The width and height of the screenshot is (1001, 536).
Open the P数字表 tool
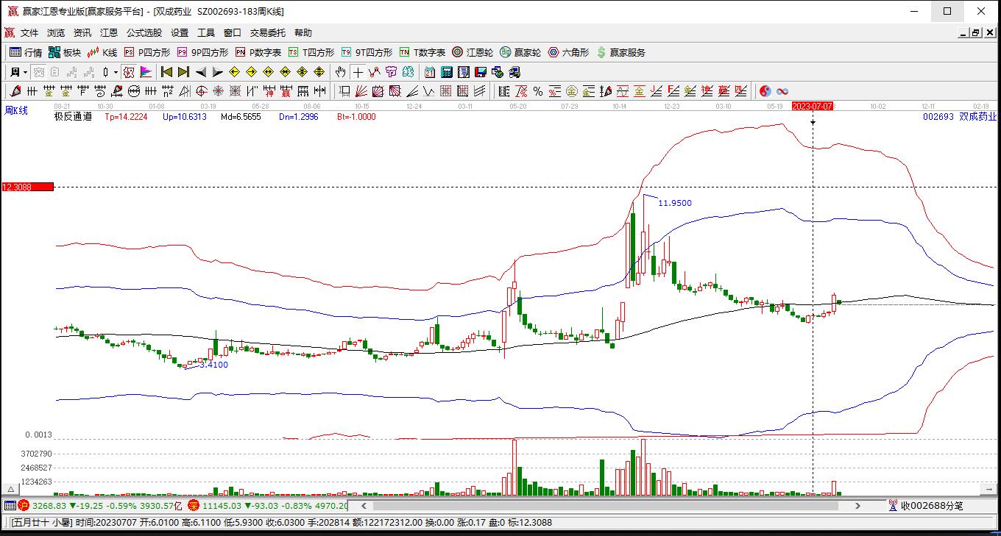(258, 52)
